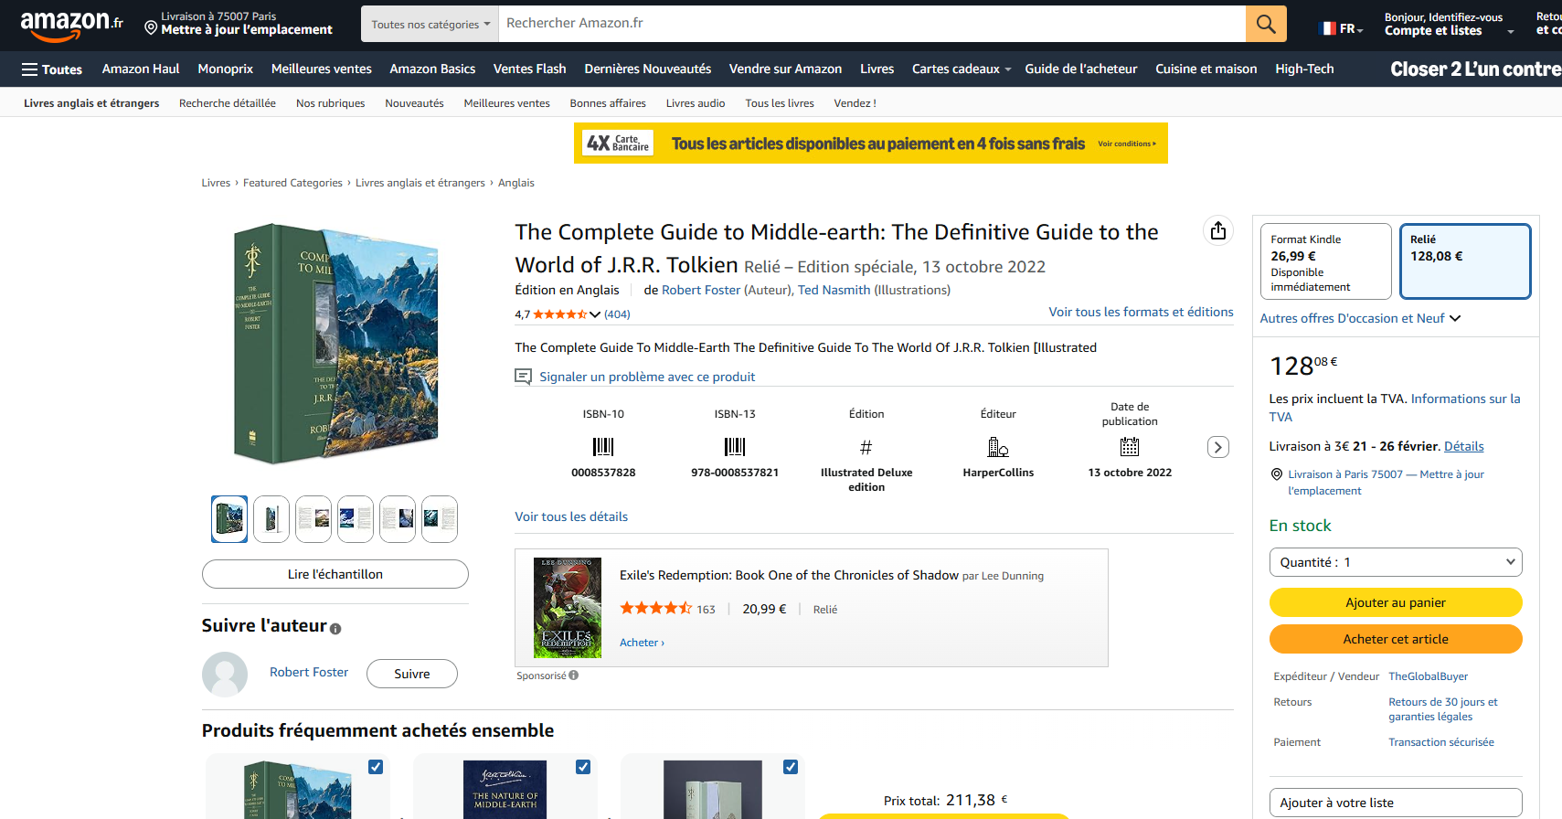Select Livres audio in books sub-navigation
This screenshot has width=1562, height=819.
[696, 103]
